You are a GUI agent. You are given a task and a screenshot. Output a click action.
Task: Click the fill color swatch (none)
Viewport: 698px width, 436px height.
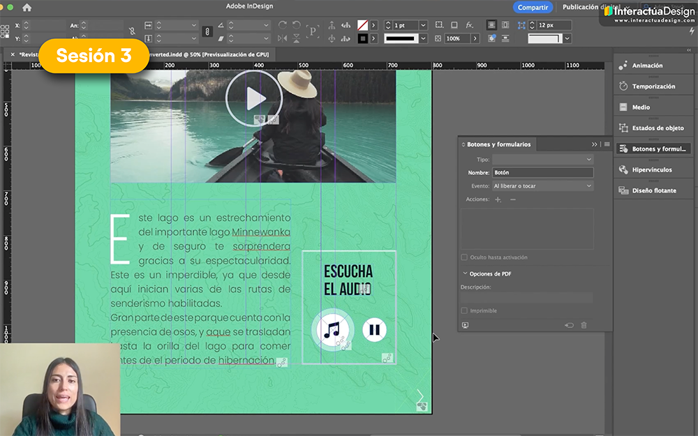pyautogui.click(x=363, y=25)
